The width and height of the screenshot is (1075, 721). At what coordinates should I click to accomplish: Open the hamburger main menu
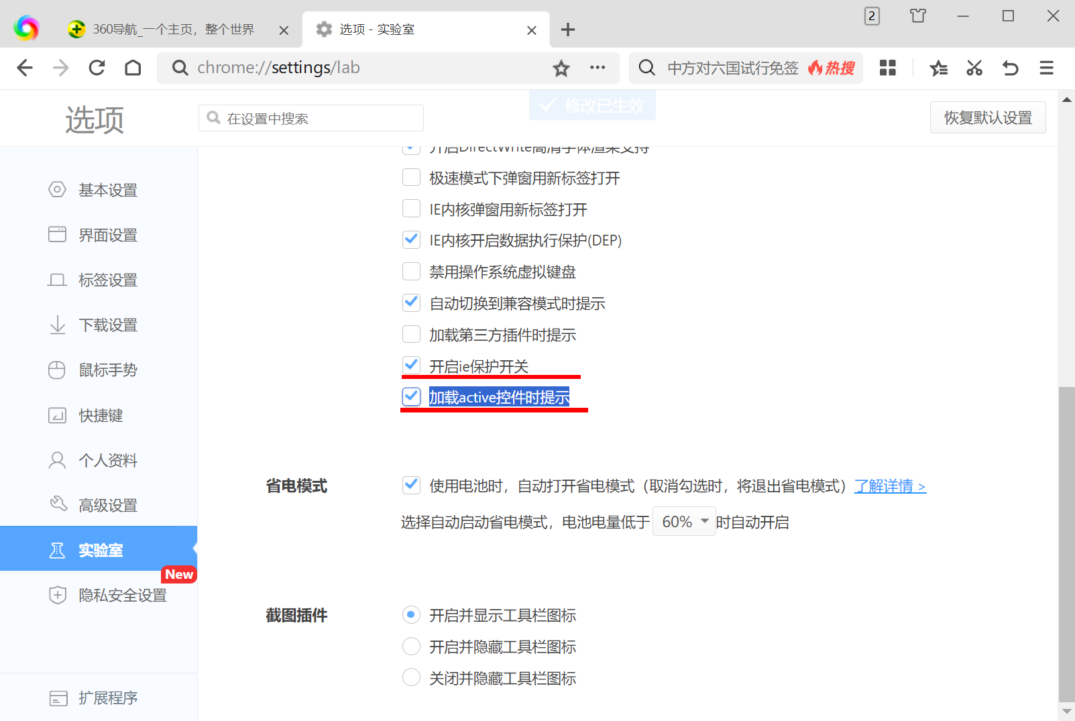click(x=1047, y=68)
